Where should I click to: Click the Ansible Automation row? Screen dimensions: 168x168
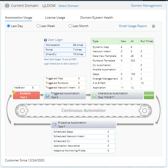click(x=123, y=70)
